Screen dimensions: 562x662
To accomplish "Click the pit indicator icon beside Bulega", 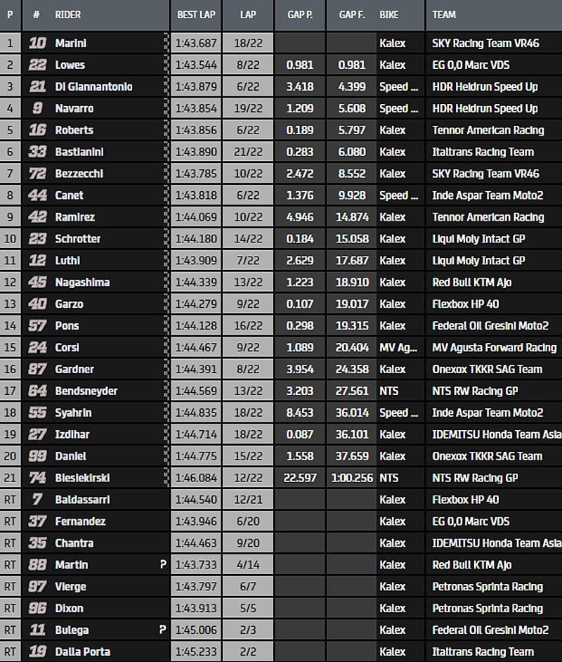I will click(163, 630).
